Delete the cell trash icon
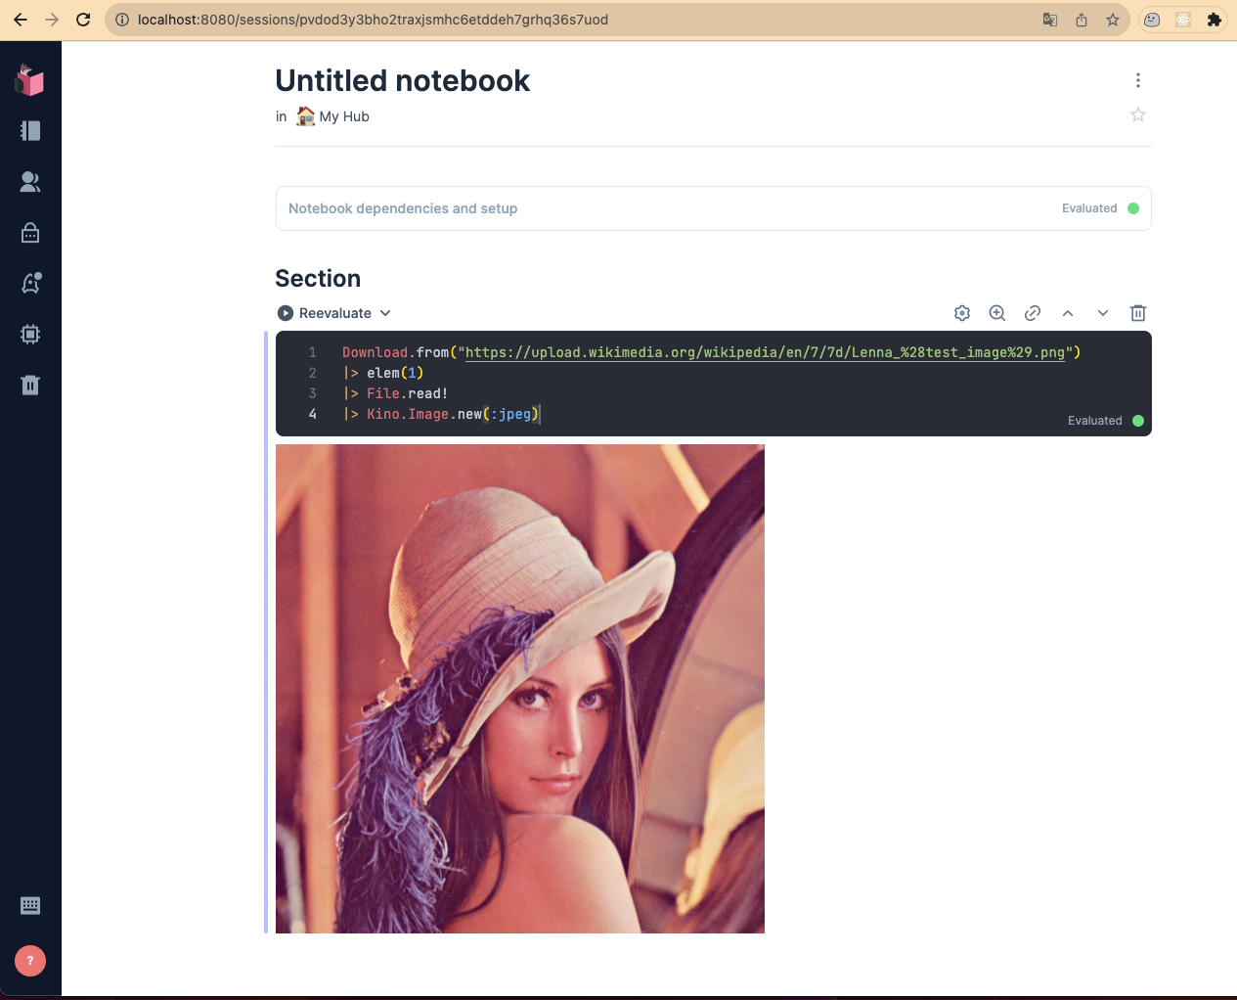Image resolution: width=1237 pixels, height=1000 pixels. click(1138, 313)
